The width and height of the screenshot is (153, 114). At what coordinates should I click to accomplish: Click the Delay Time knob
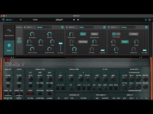pos(71,34)
